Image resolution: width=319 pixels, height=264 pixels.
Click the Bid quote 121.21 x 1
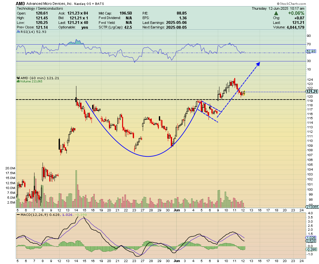point(79,18)
